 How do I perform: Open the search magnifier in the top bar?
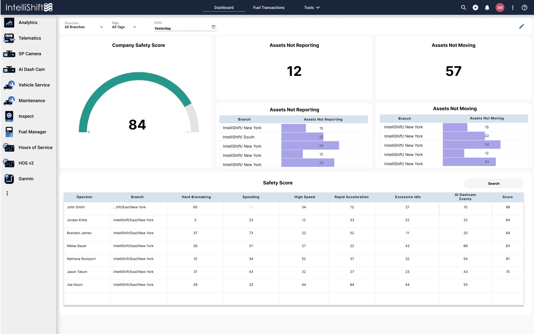(x=463, y=8)
